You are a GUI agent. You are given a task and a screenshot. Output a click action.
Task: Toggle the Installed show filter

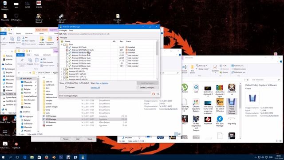click(x=81, y=83)
